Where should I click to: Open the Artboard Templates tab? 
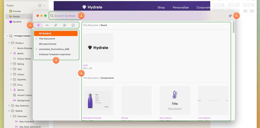[73, 25]
